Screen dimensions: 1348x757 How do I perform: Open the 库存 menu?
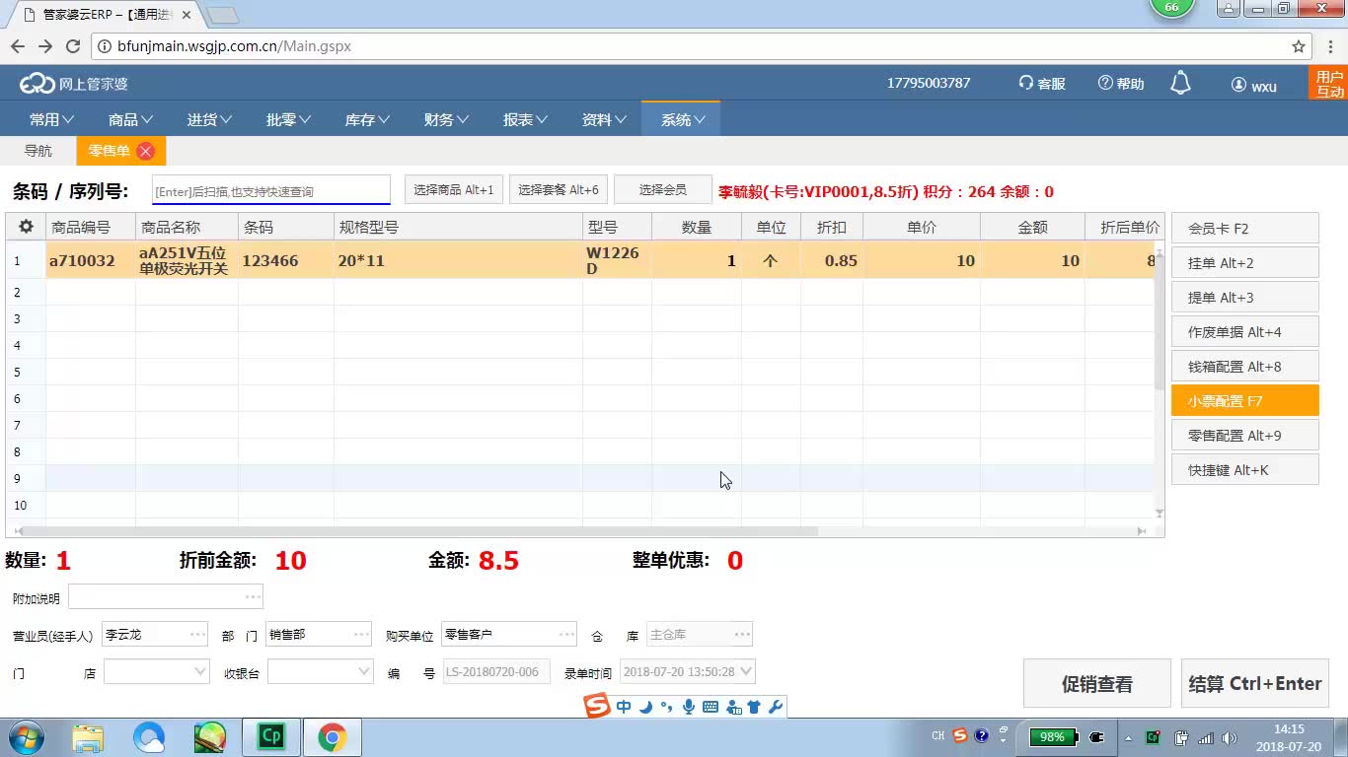367,119
